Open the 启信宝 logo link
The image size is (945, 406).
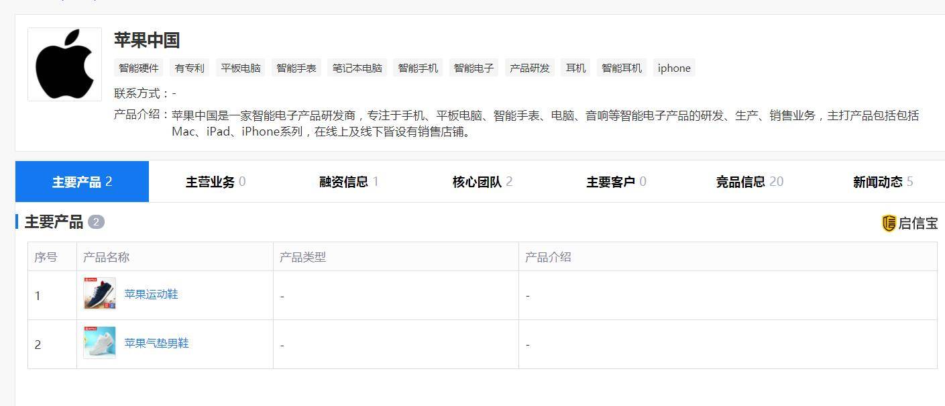click(909, 223)
